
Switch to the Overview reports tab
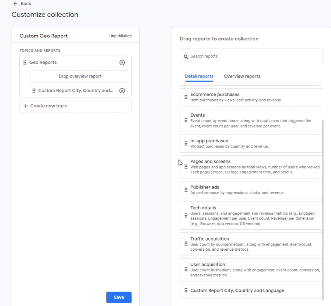coord(242,76)
